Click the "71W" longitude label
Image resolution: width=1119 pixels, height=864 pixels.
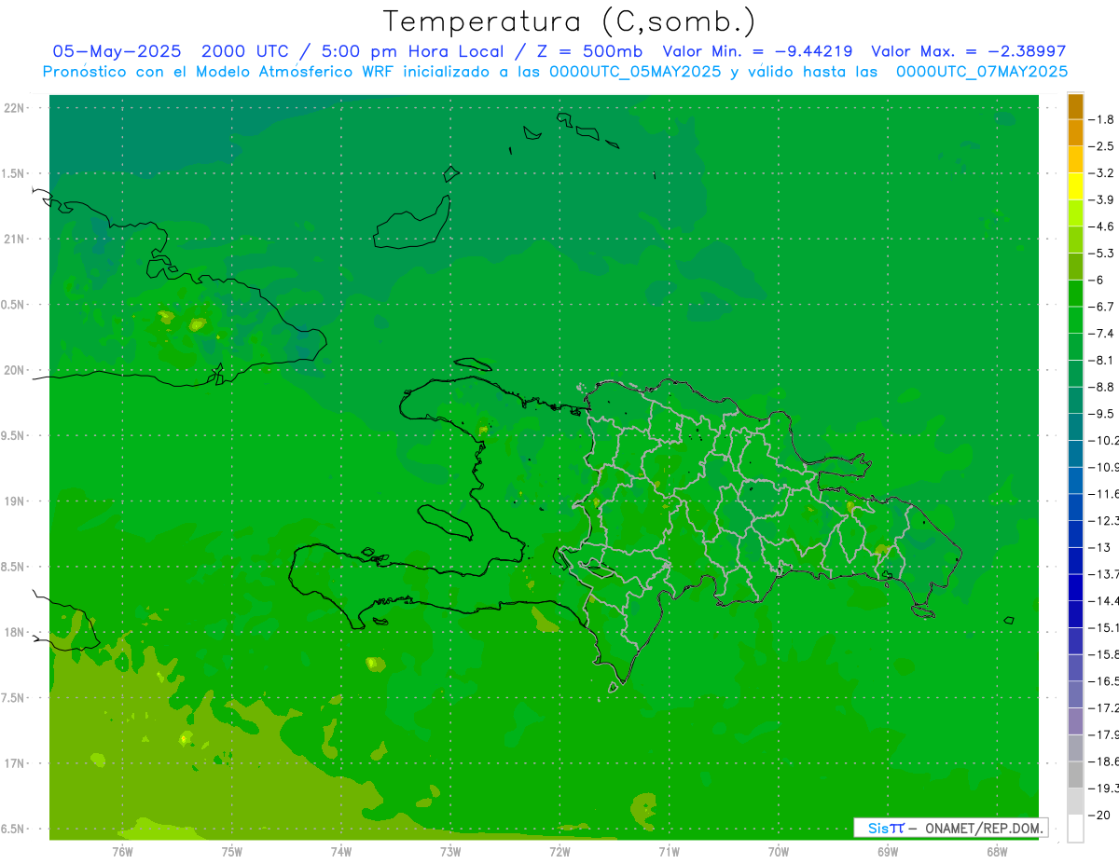click(669, 851)
